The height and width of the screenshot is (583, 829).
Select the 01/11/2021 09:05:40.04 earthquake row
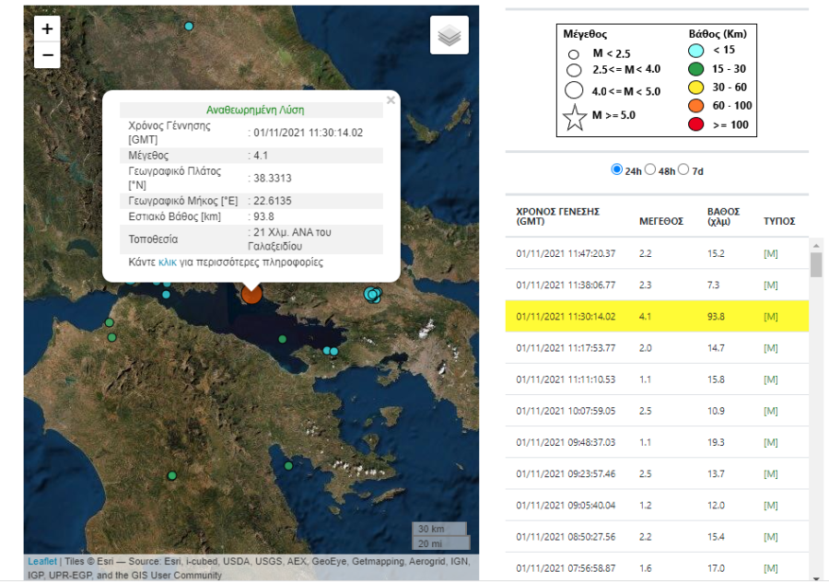tap(657, 506)
